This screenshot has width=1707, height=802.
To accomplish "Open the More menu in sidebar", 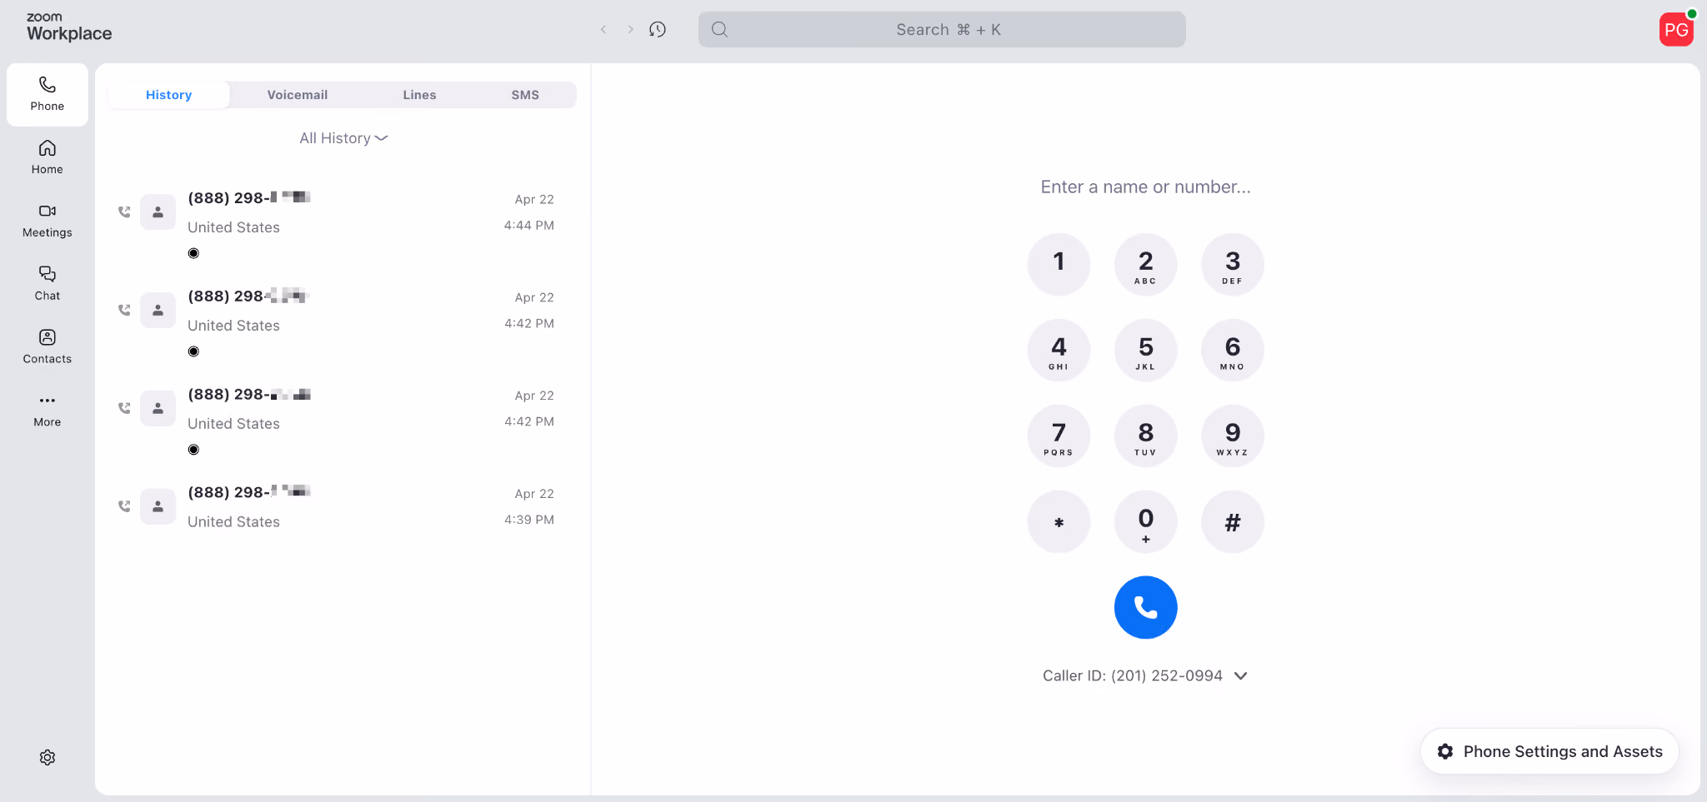I will (48, 411).
